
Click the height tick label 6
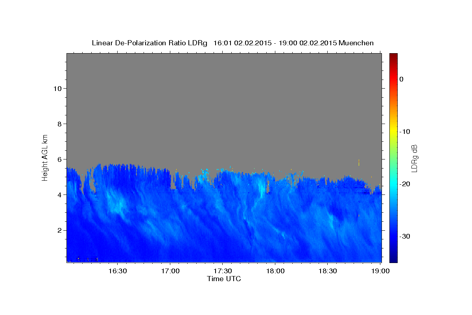pyautogui.click(x=59, y=159)
